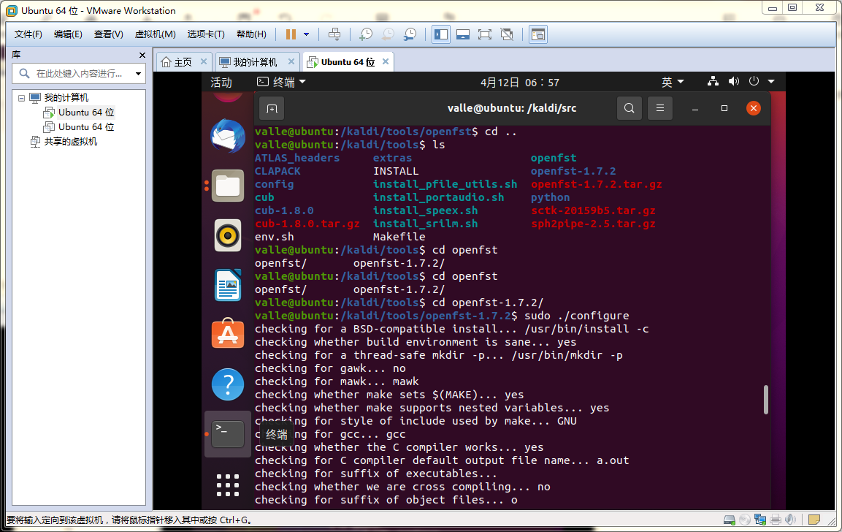Expand the Ubuntu system menu arrow
842x532 pixels.
point(771,82)
